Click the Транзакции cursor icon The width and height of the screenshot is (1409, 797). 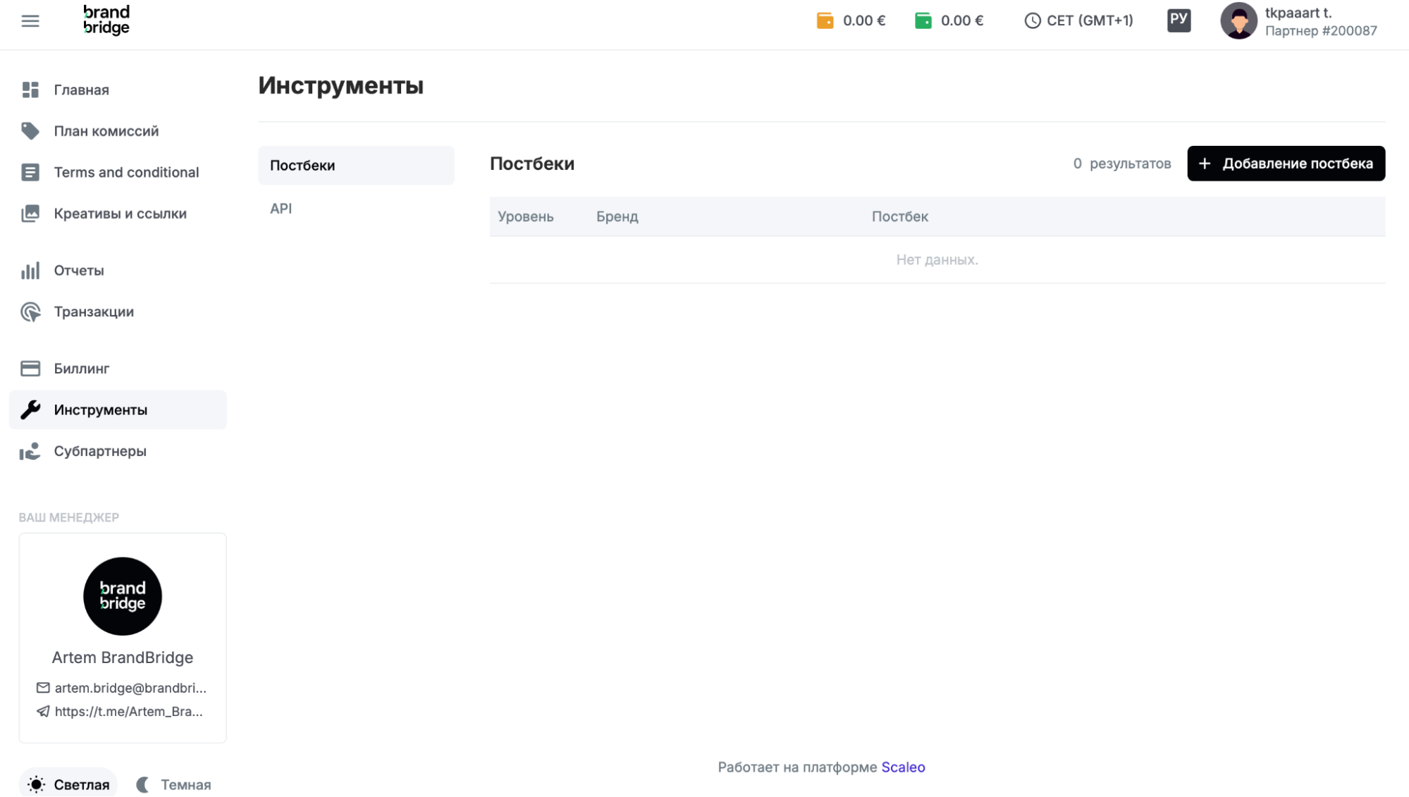(30, 311)
